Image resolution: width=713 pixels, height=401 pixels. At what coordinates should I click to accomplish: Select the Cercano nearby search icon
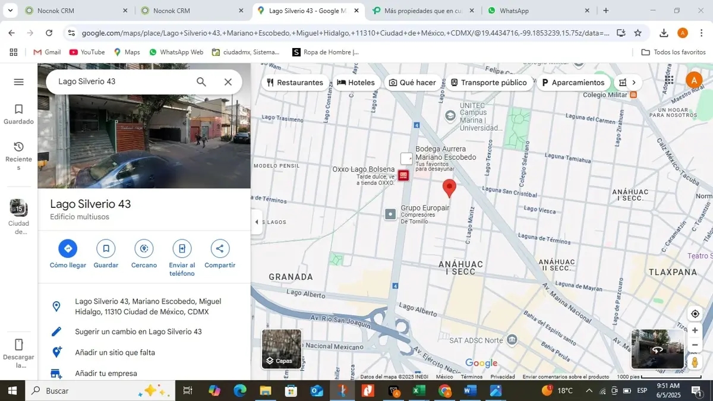143,248
